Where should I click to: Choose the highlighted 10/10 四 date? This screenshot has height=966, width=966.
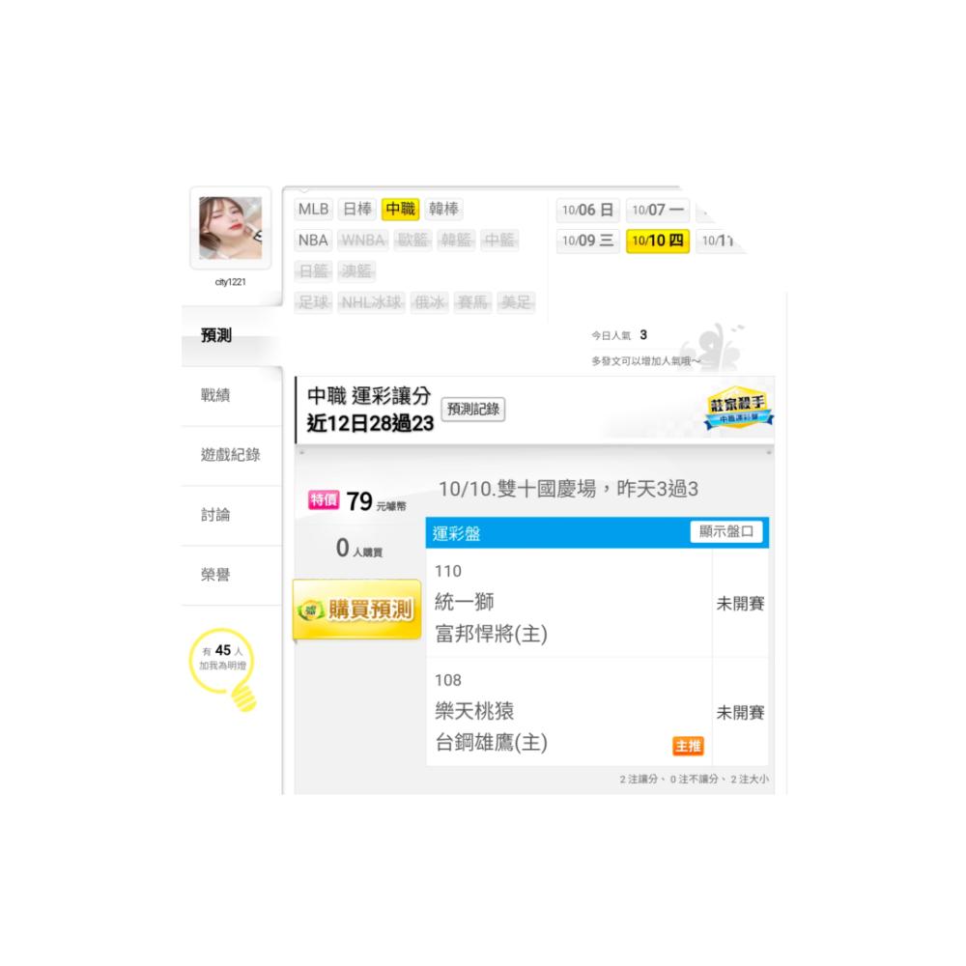tap(657, 241)
